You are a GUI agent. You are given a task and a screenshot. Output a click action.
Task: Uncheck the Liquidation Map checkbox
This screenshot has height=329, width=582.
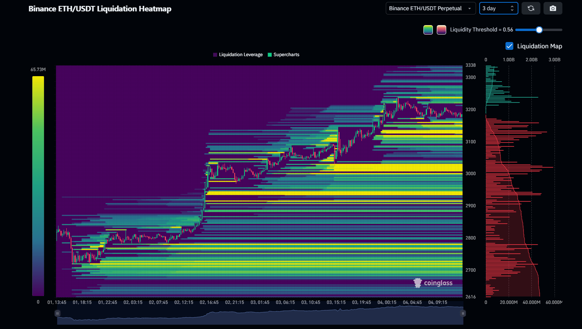(x=509, y=46)
